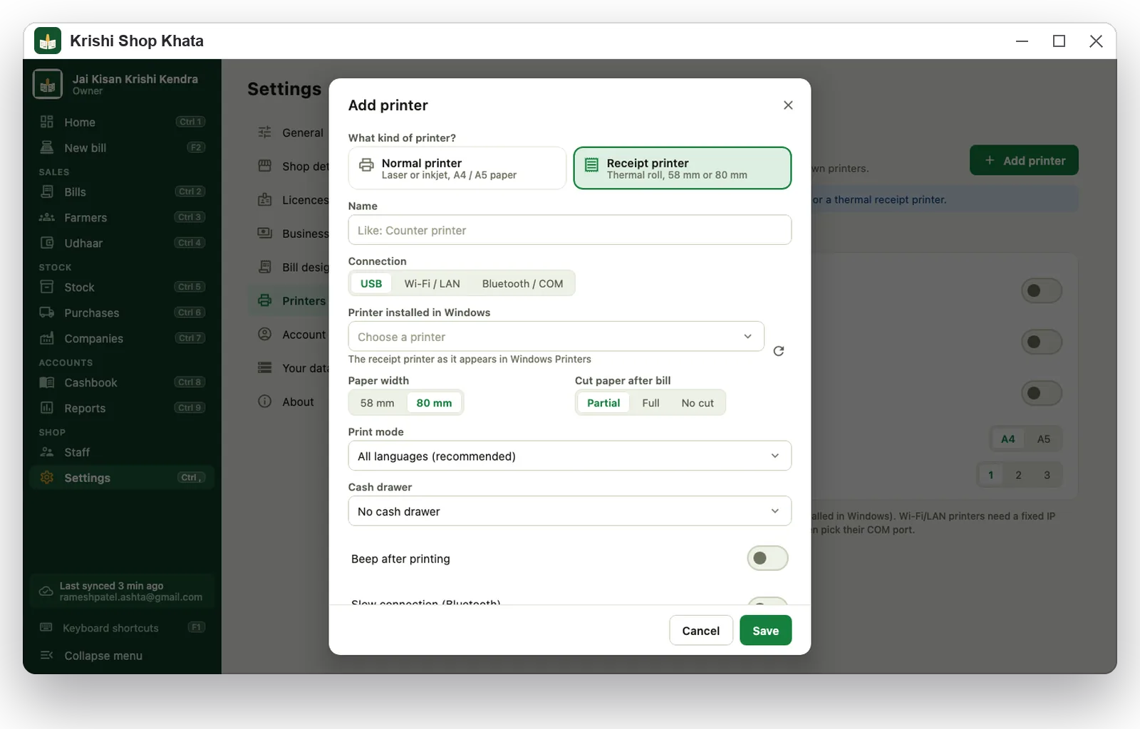The height and width of the screenshot is (729, 1140).
Task: Switch to Wi-Fi / LAN connection
Action: tap(432, 283)
